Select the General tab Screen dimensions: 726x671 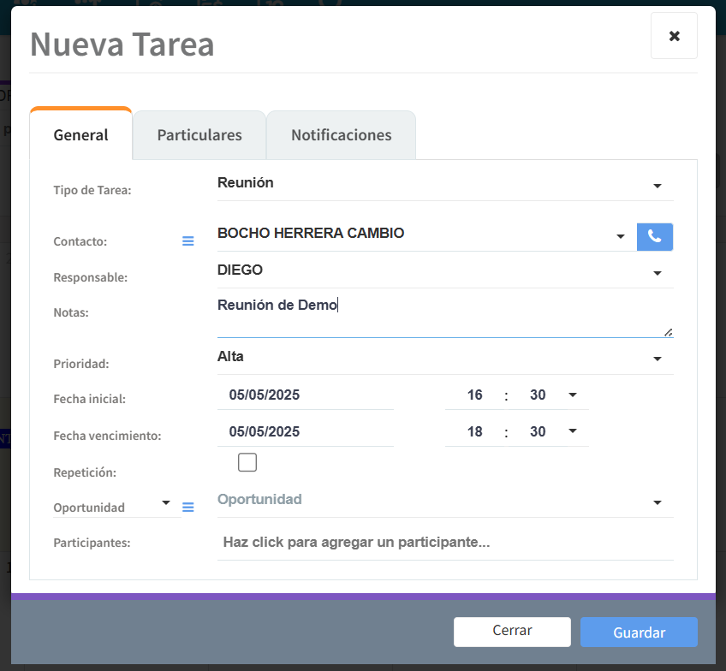[80, 135]
